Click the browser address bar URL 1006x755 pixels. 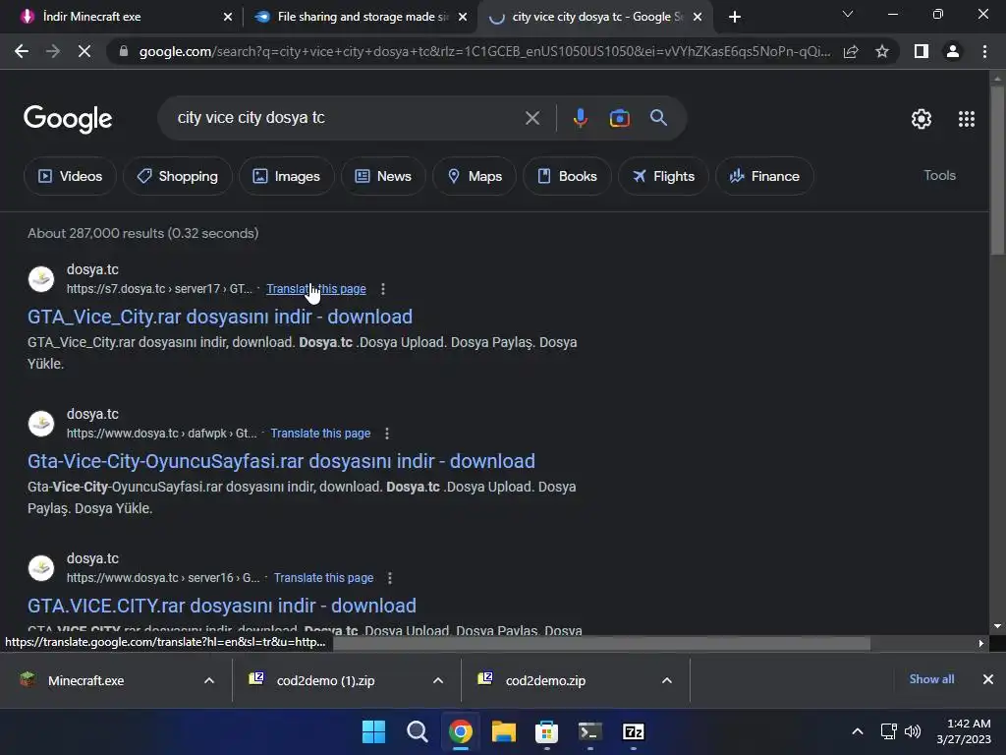click(484, 51)
